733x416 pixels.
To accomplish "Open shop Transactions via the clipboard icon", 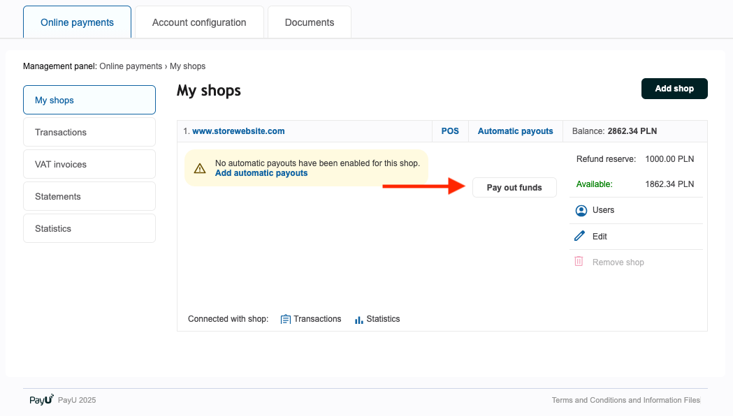I will [x=285, y=319].
